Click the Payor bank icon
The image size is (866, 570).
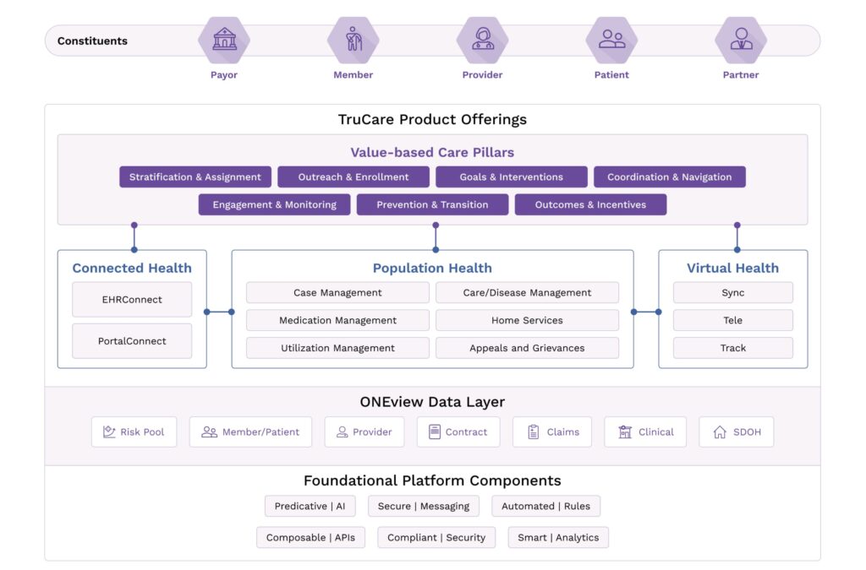point(224,39)
